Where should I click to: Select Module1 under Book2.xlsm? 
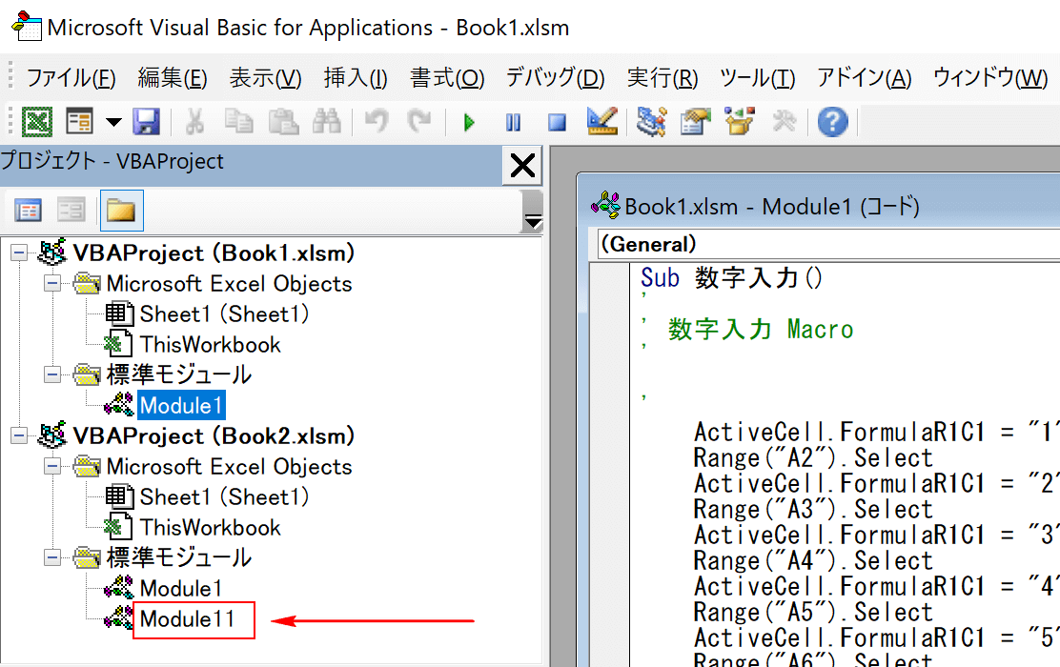click(180, 589)
